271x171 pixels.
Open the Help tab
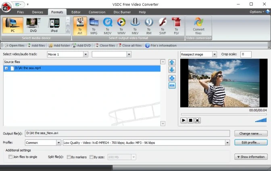pyautogui.click(x=142, y=12)
